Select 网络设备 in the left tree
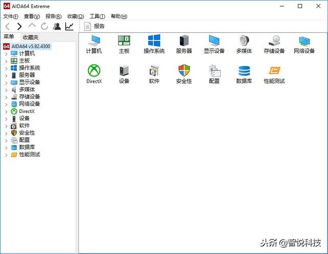The width and height of the screenshot is (328, 254). pyautogui.click(x=25, y=104)
